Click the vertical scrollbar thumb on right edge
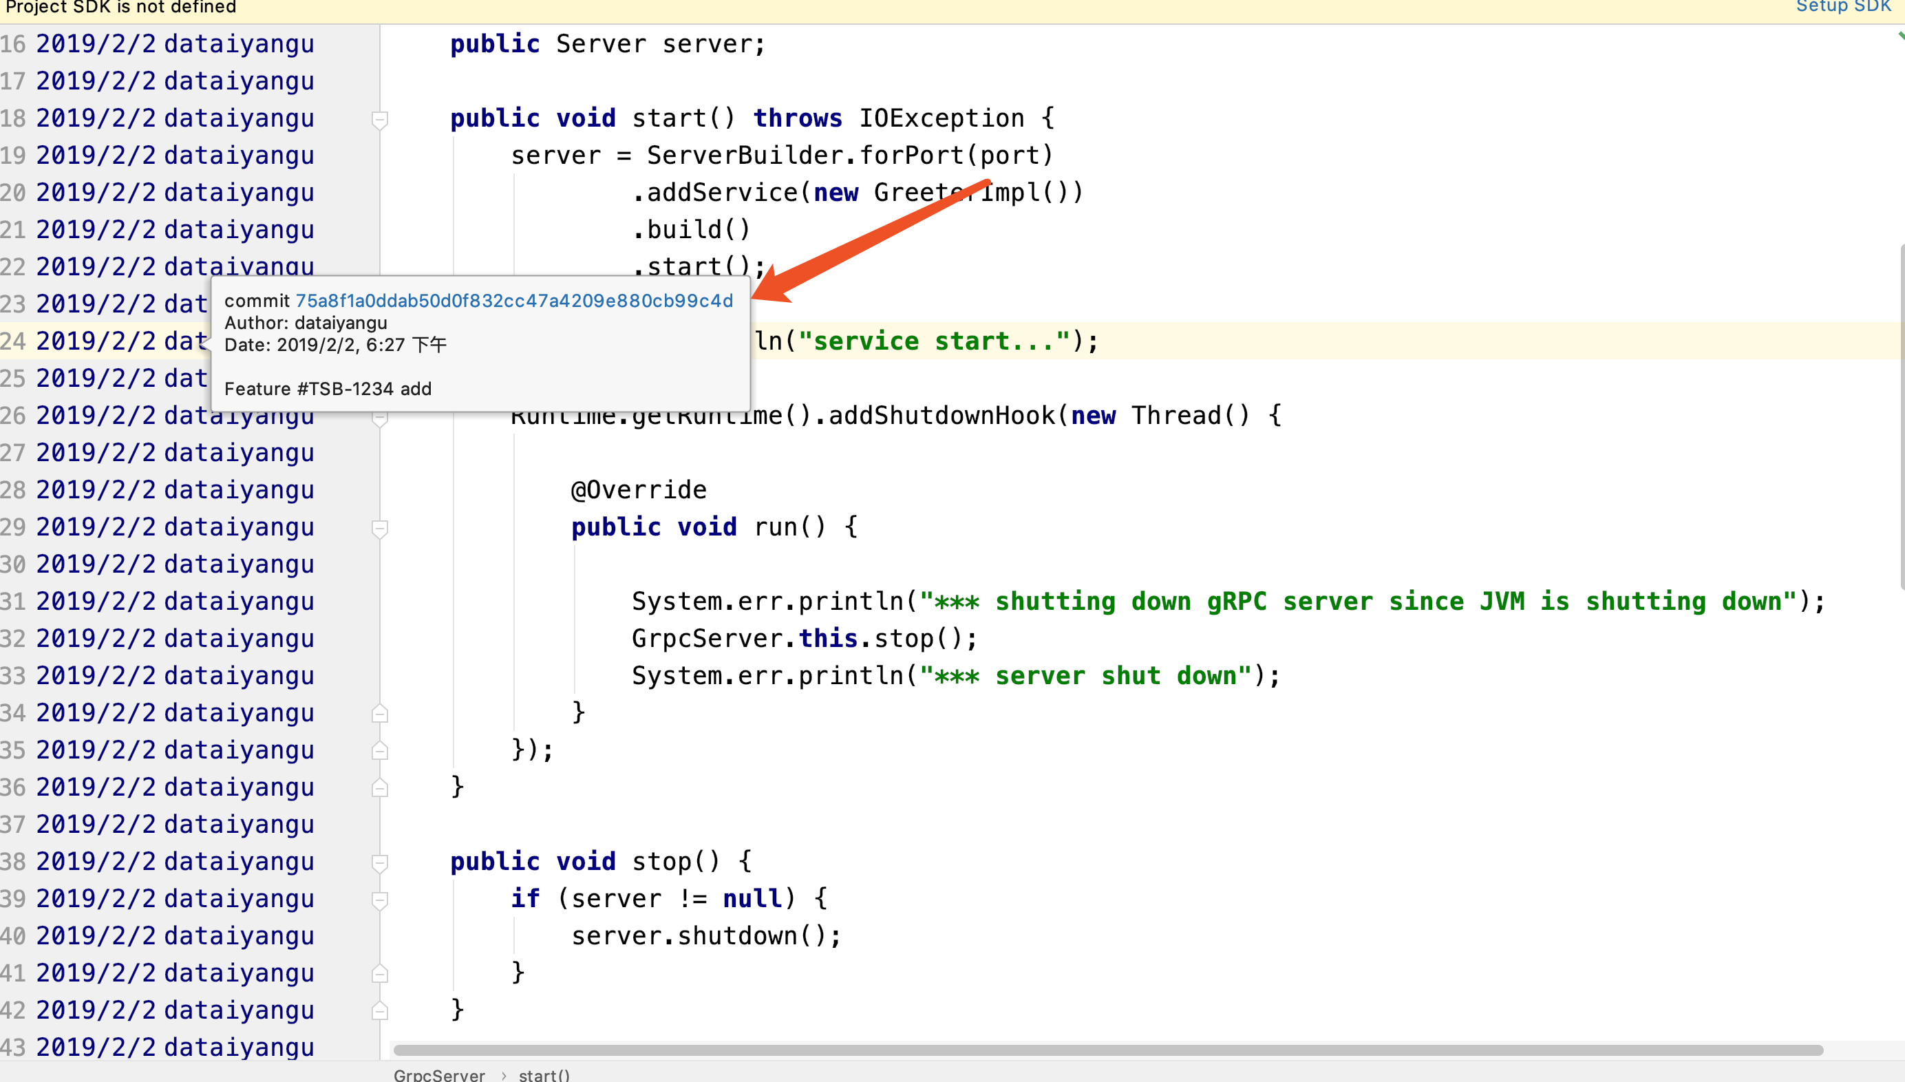1905x1082 pixels. click(x=1901, y=416)
